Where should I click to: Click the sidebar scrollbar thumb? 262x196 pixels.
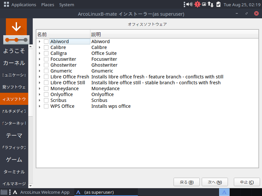tap(30, 82)
